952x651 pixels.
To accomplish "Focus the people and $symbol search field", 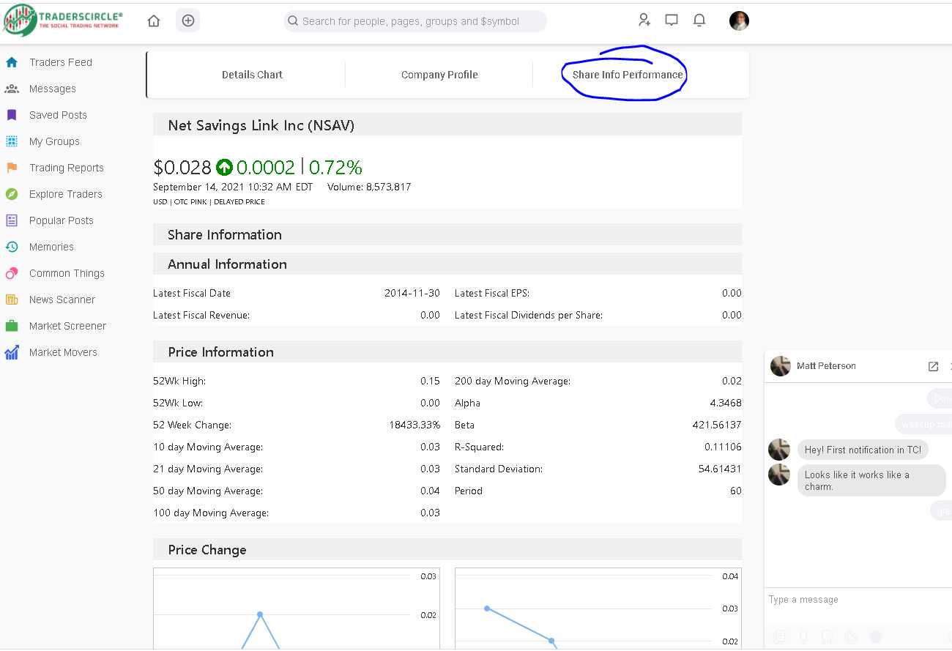I will tap(415, 21).
